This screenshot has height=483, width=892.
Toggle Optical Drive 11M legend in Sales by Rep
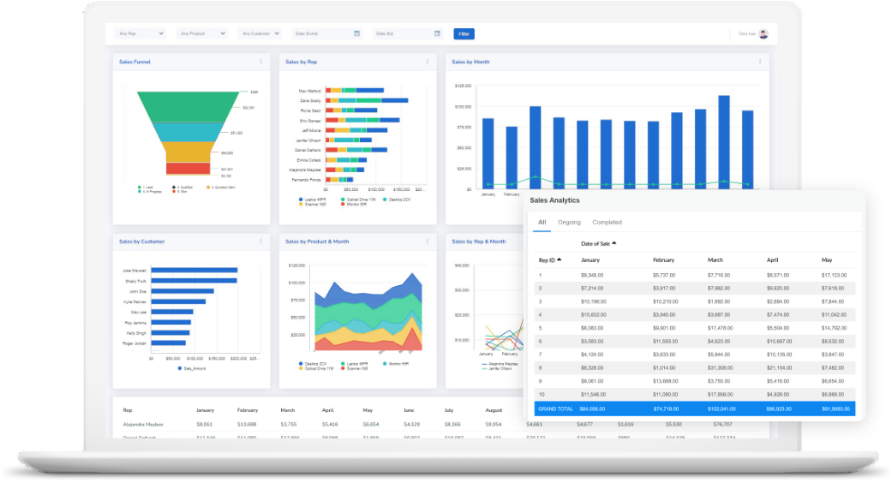358,200
